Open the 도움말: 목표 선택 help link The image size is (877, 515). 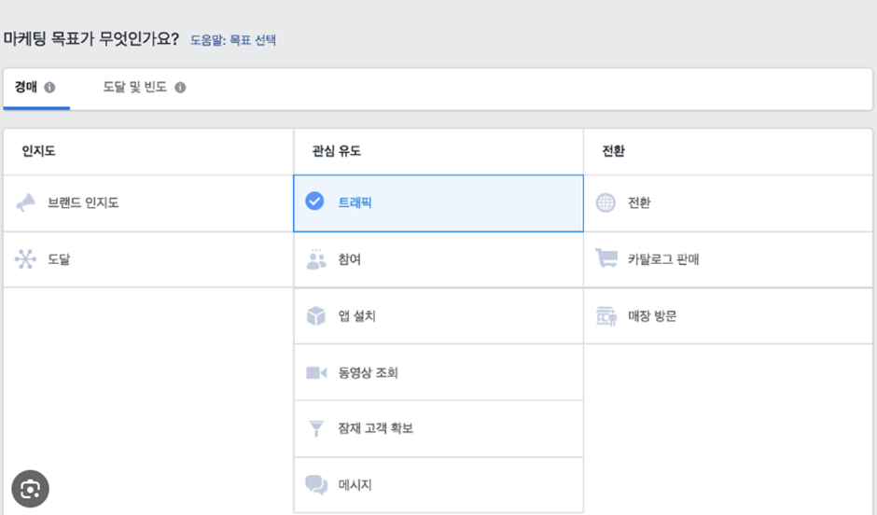[x=233, y=40]
